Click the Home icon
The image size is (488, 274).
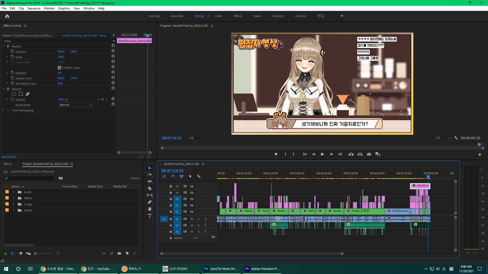(7, 16)
